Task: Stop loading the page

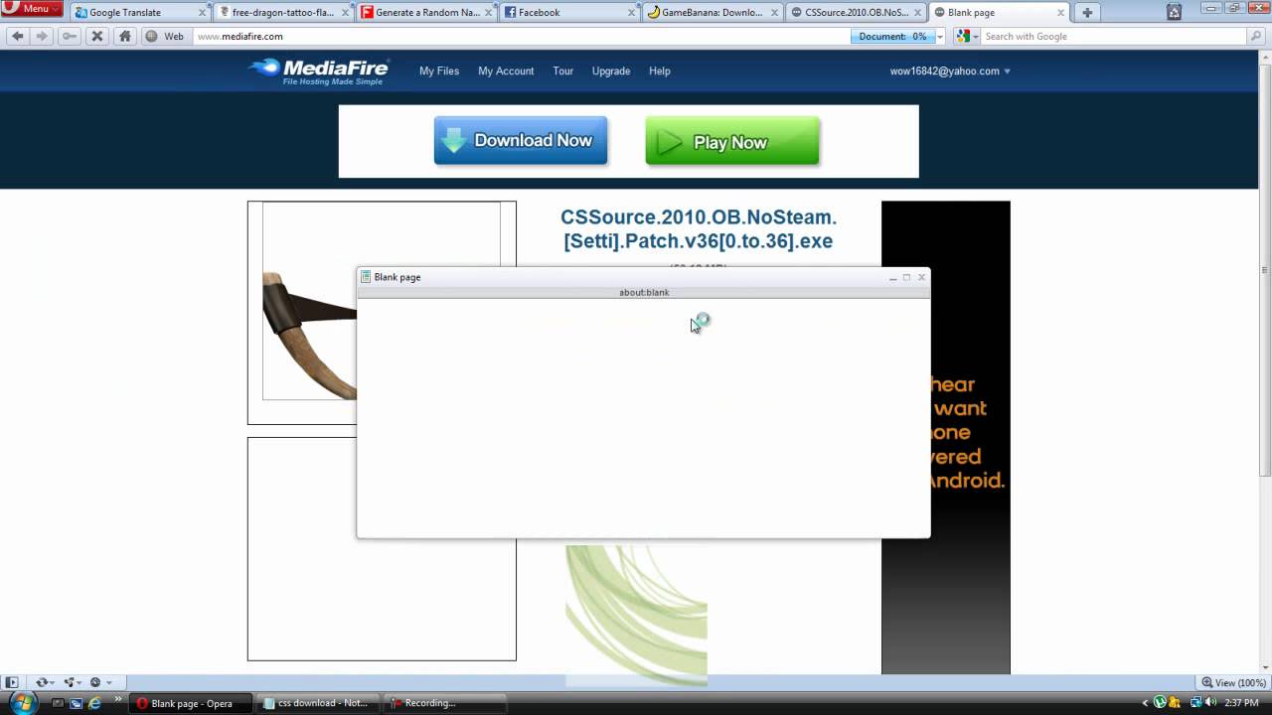Action: click(x=96, y=36)
